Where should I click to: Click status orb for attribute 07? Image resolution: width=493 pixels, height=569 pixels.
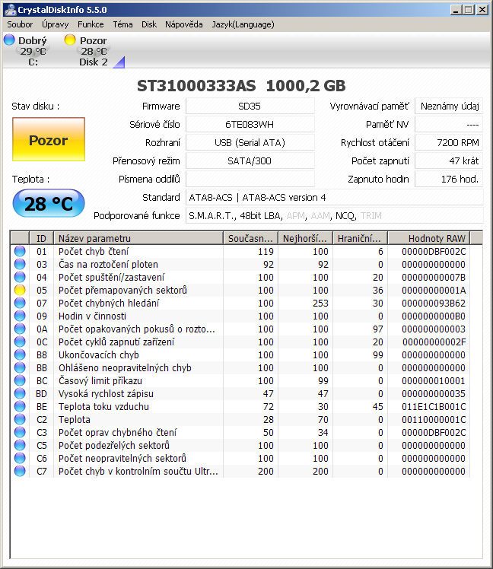20,303
